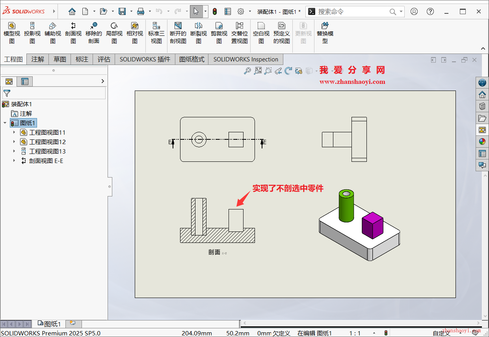Select the 断裂视图 (Break View) tool

tap(199, 33)
